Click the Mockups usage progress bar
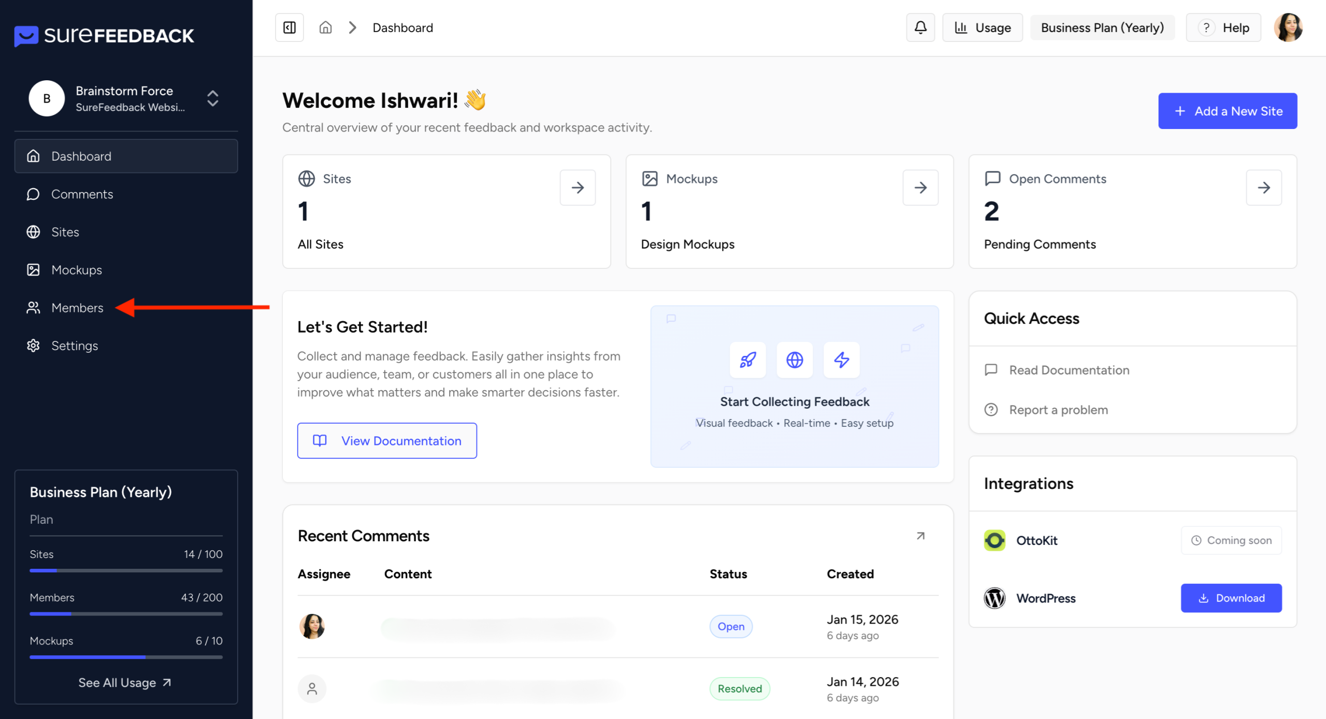This screenshot has height=719, width=1326. (126, 657)
